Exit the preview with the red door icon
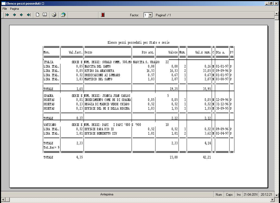 coord(103,15)
